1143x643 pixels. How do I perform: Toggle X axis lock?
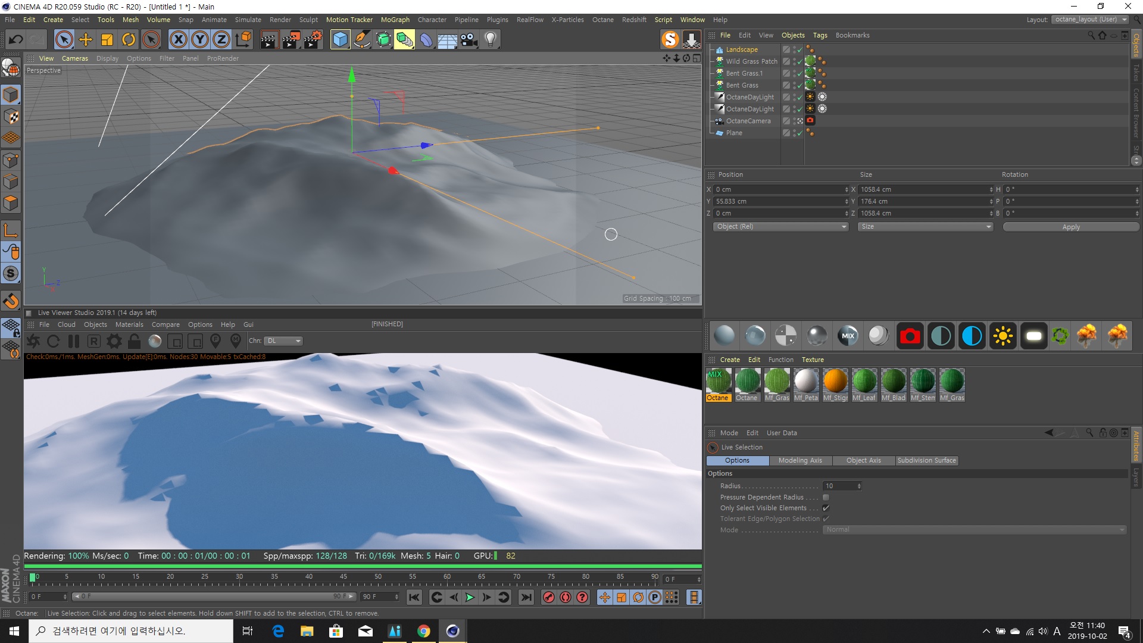click(x=178, y=40)
